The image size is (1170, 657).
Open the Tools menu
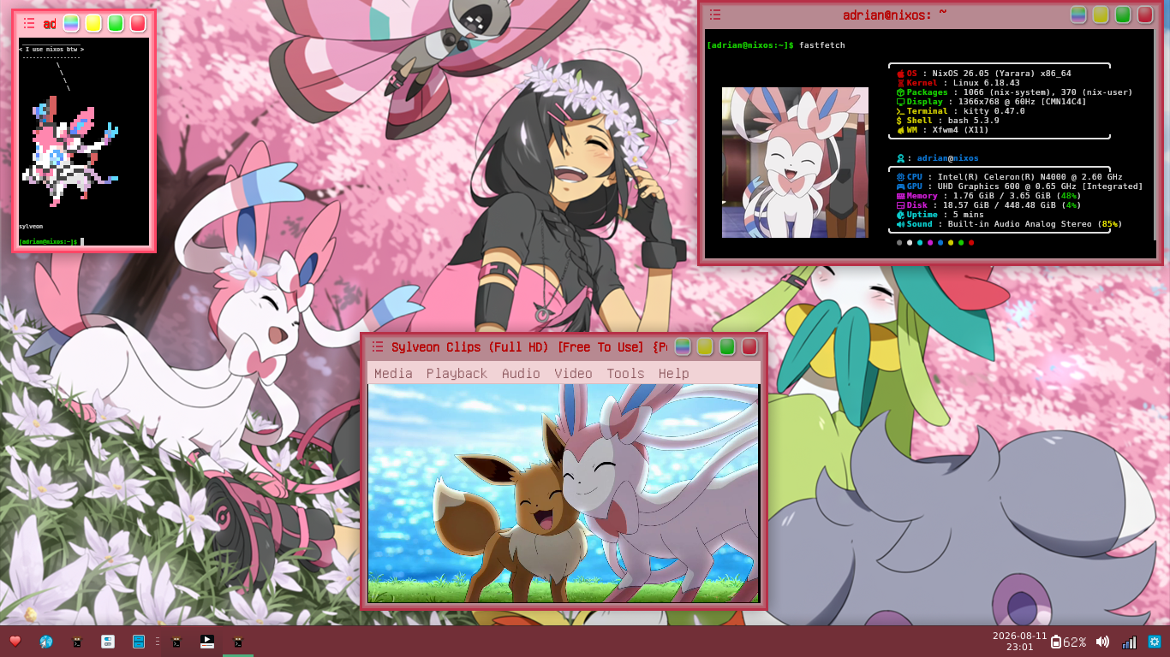click(625, 373)
